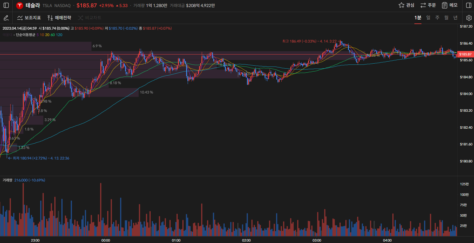Click the 단순이동평균 indicator label

click(x=25, y=35)
